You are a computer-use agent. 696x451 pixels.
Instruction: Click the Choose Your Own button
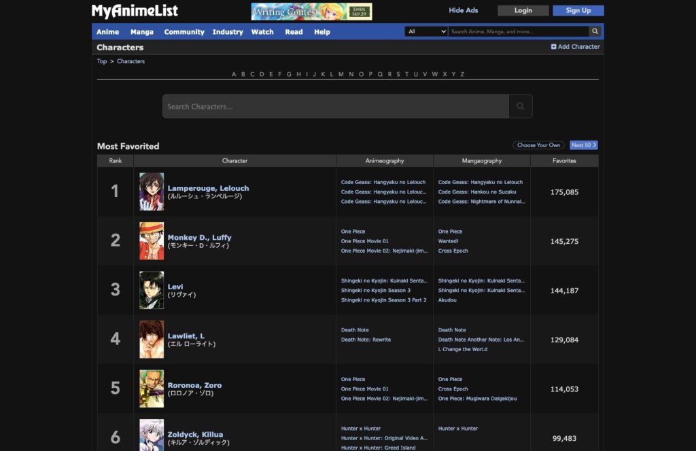click(x=538, y=145)
